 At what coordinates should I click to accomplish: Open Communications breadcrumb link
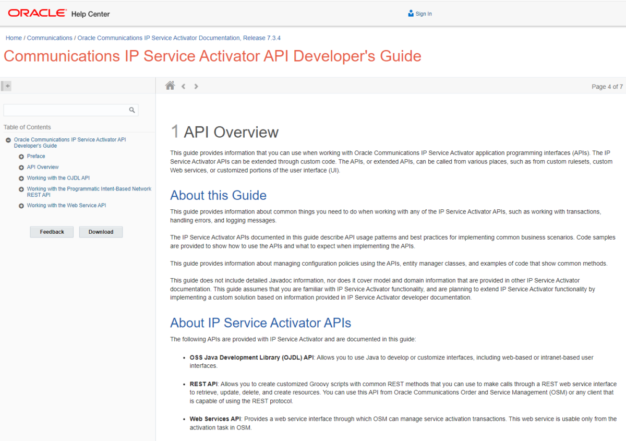click(x=50, y=38)
